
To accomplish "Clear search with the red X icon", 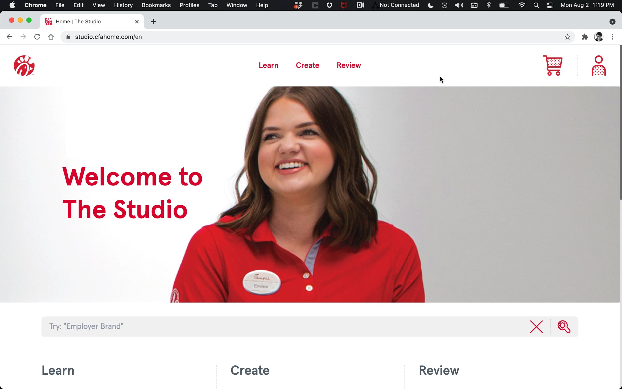I will point(536,327).
